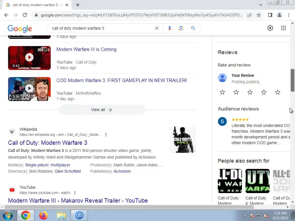This screenshot has height=221, width=295.
Task: Rate one star in Your Review
Action: [x=222, y=92]
